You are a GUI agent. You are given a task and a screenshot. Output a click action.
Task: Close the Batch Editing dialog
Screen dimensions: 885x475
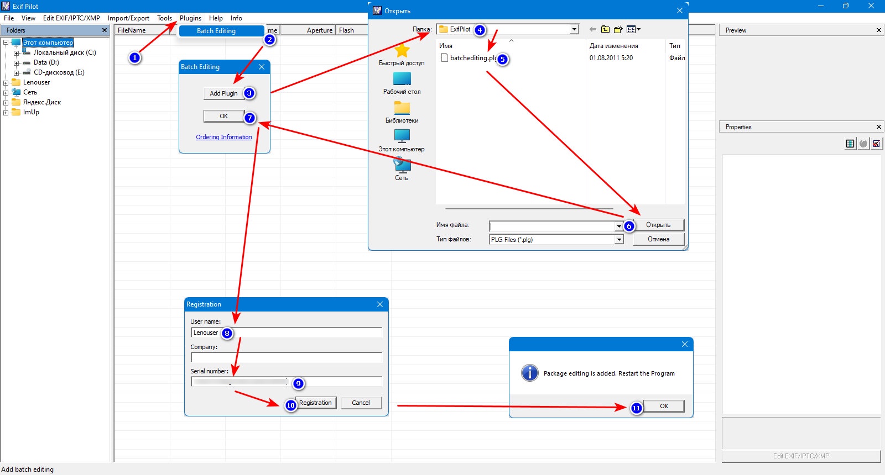[262, 67]
